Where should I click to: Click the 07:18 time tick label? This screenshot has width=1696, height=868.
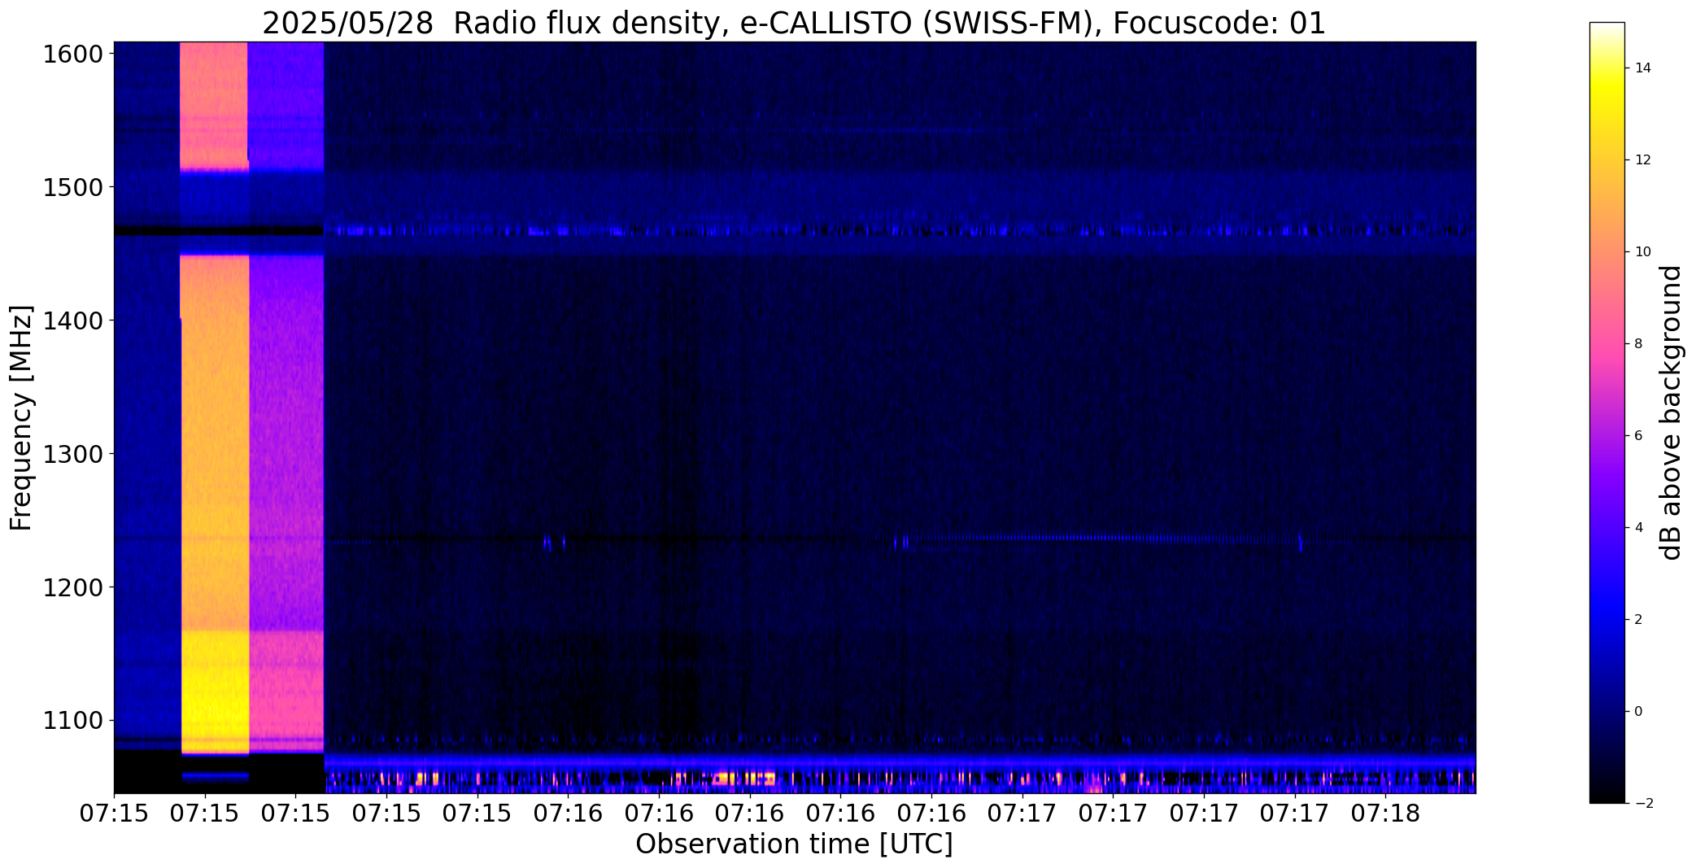pyautogui.click(x=1385, y=813)
